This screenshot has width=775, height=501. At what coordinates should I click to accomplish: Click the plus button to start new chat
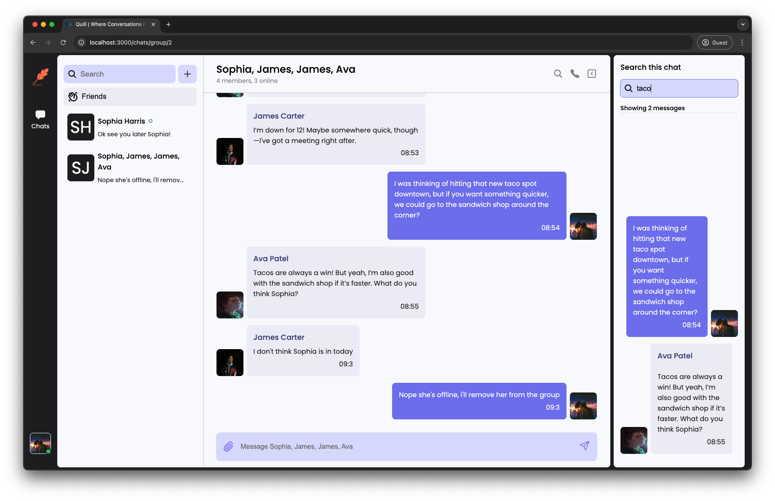[187, 74]
